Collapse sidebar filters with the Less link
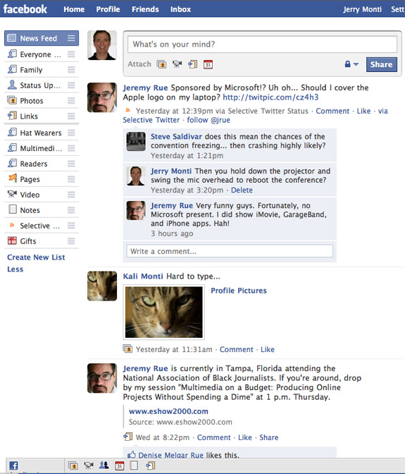 point(15,269)
